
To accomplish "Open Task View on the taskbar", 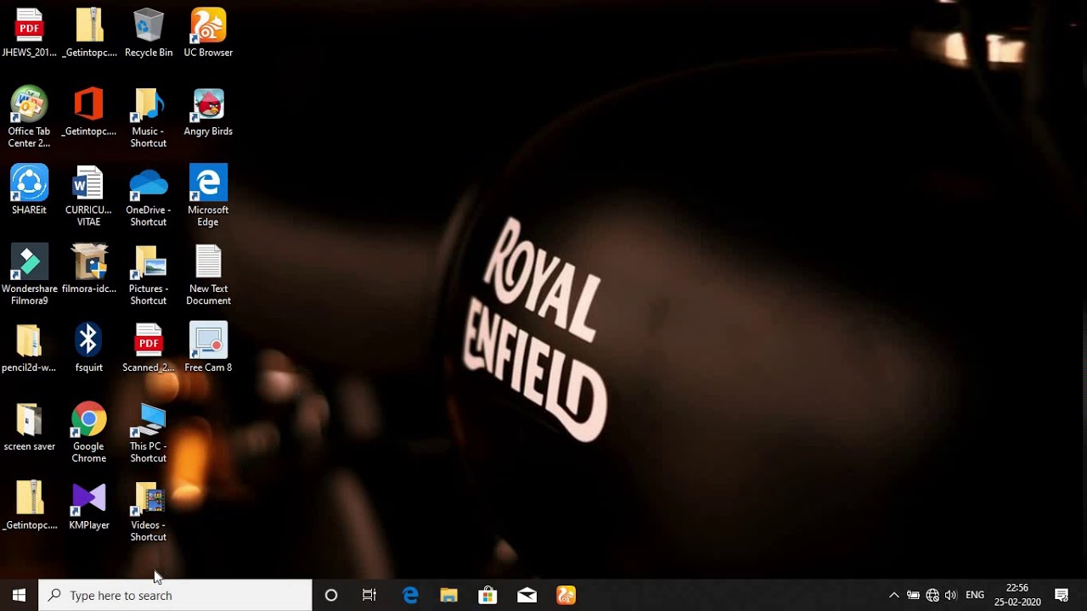I will (369, 595).
